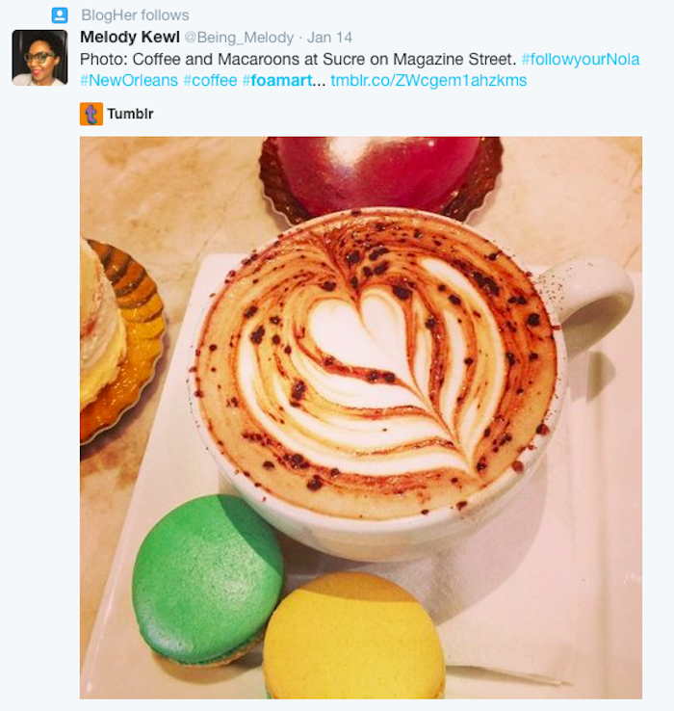This screenshot has width=674, height=711.
Task: Click the Tumblr source label text
Action: 130,115
